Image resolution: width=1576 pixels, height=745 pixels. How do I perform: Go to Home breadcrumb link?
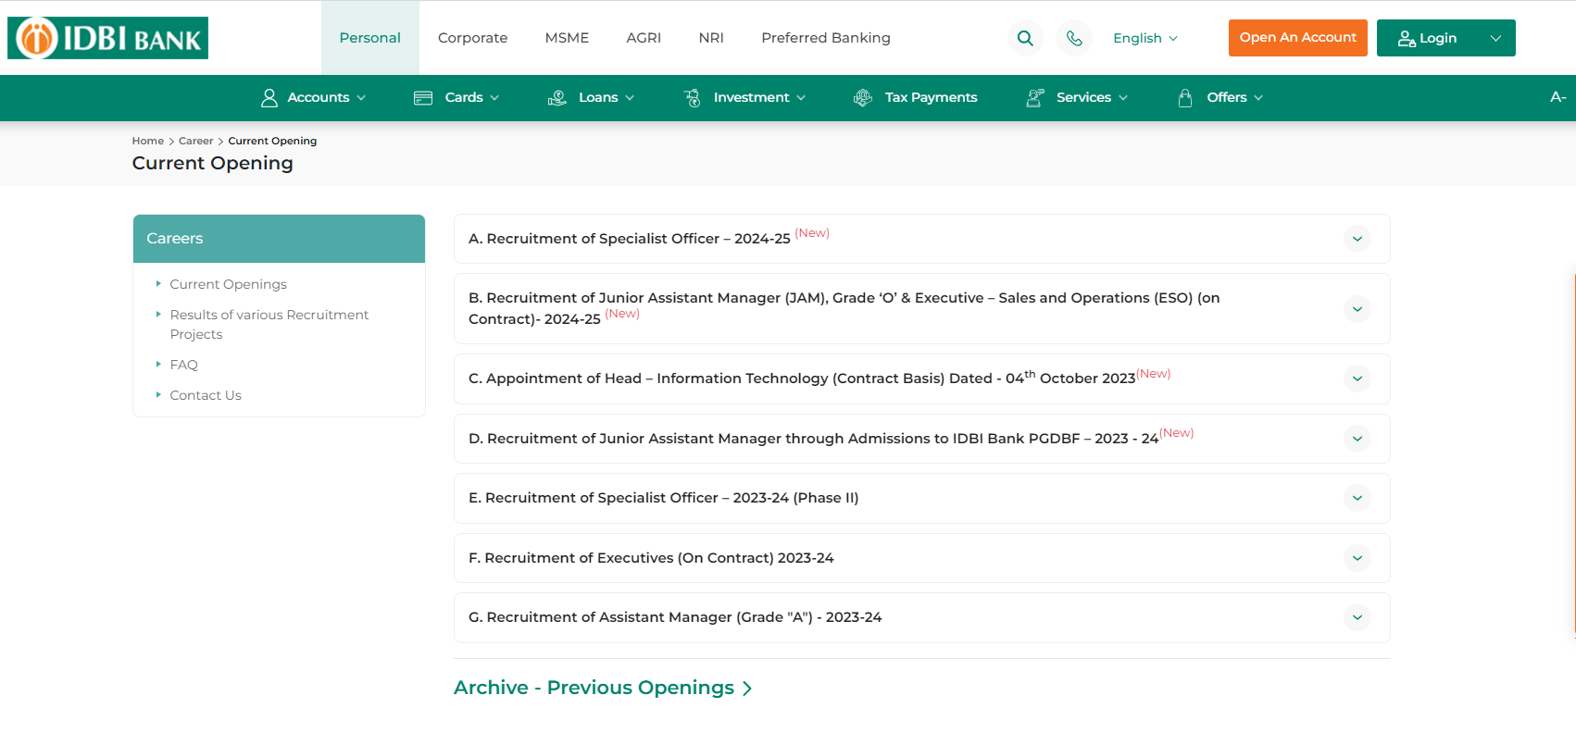148,141
